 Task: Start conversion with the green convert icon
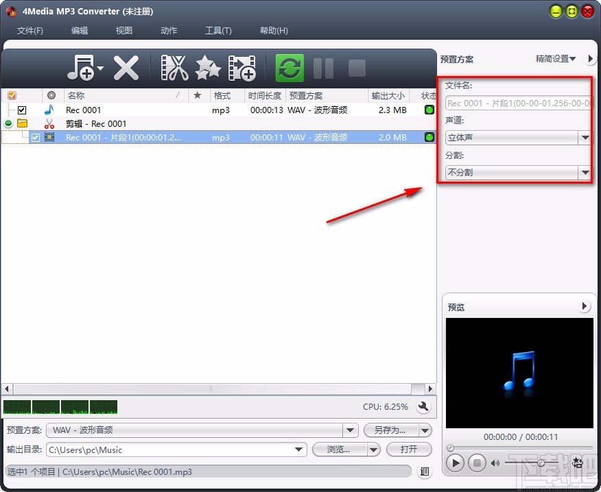(289, 68)
